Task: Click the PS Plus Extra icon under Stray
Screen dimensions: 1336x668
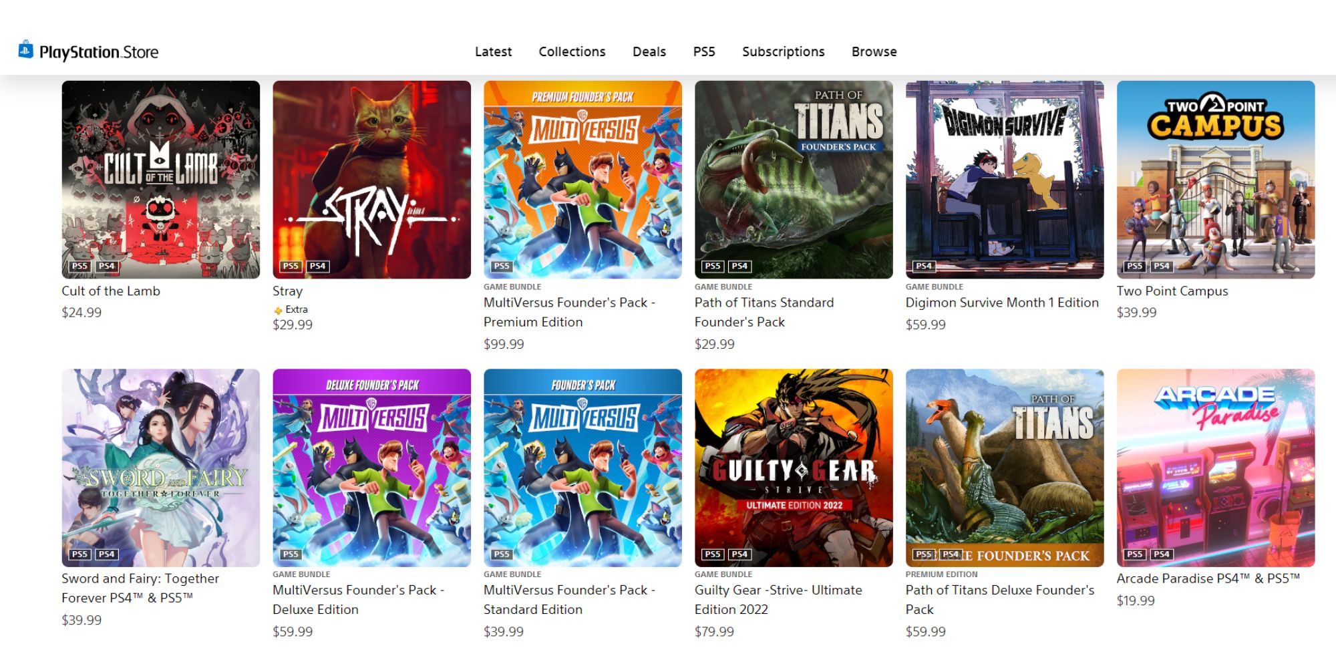Action: [278, 310]
